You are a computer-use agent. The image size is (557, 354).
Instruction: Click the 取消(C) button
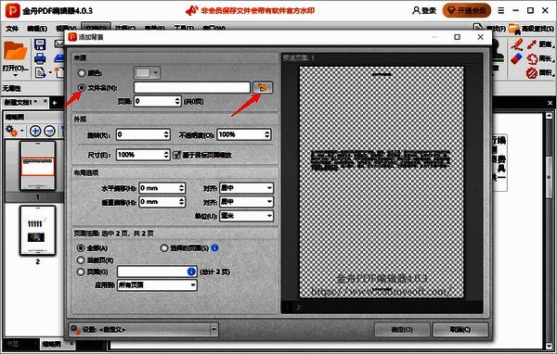(460, 330)
